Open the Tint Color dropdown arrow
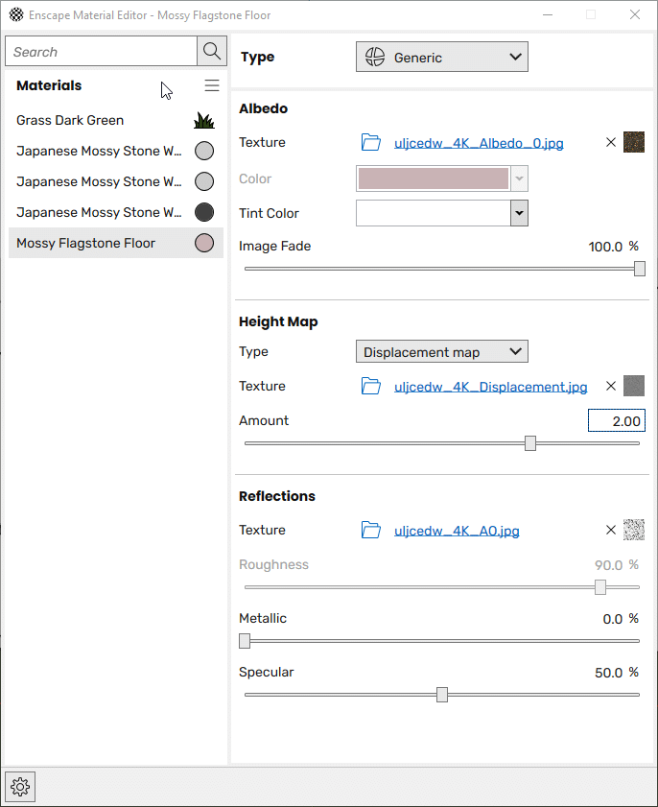Viewport: 658px width, 807px height. pyautogui.click(x=519, y=213)
